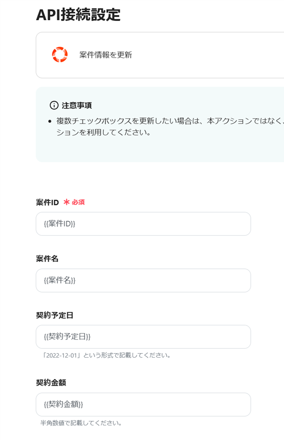Click the red ring app icon
Viewport: 284px width, 440px height.
click(60, 54)
